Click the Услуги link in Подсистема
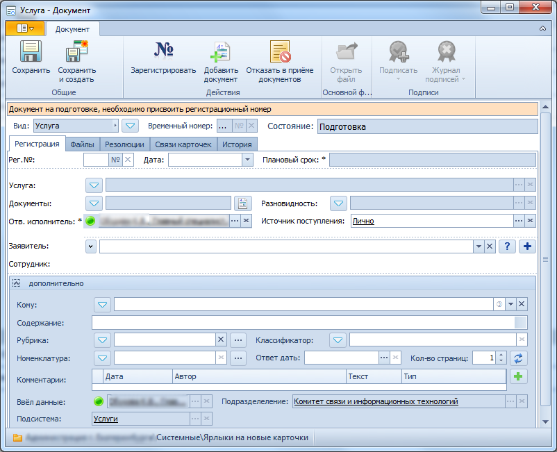The image size is (557, 452). 106,419
